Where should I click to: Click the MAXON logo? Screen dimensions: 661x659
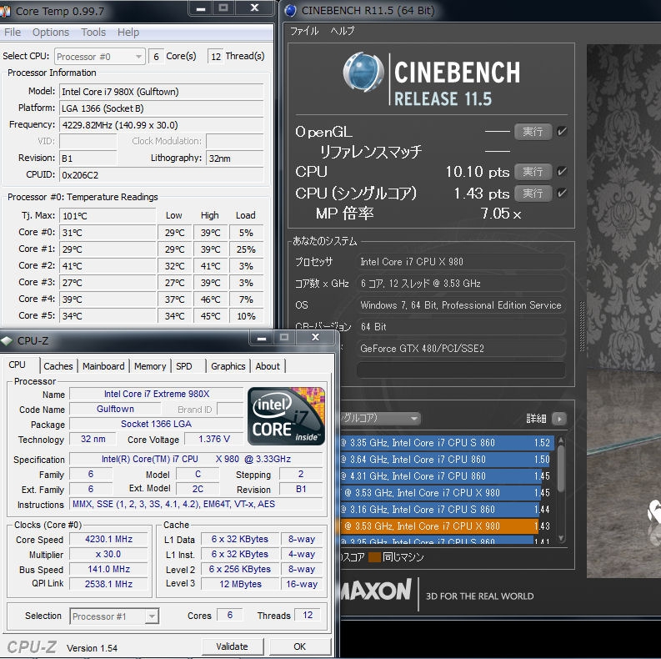click(x=375, y=591)
